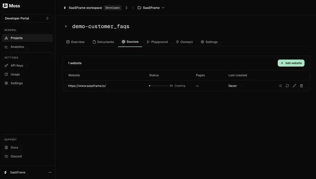
Task: Open the project Settings tab
Action: pos(209,42)
